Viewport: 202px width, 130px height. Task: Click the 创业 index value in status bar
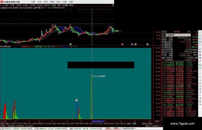(x=77, y=128)
